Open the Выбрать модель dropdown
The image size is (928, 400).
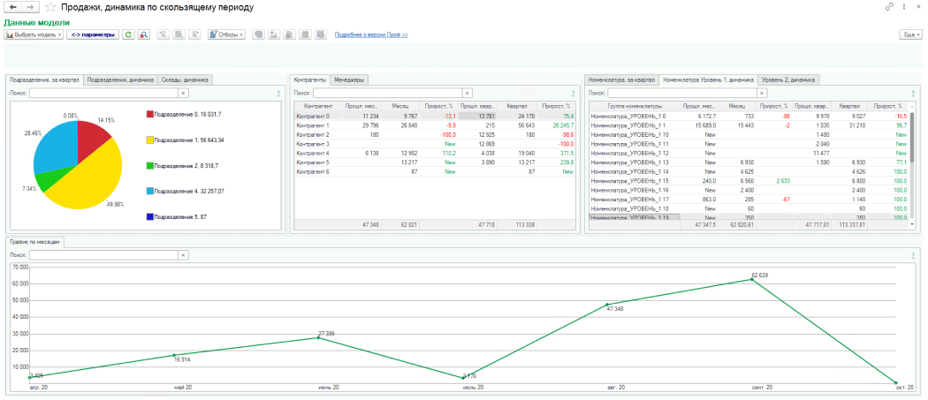point(34,34)
